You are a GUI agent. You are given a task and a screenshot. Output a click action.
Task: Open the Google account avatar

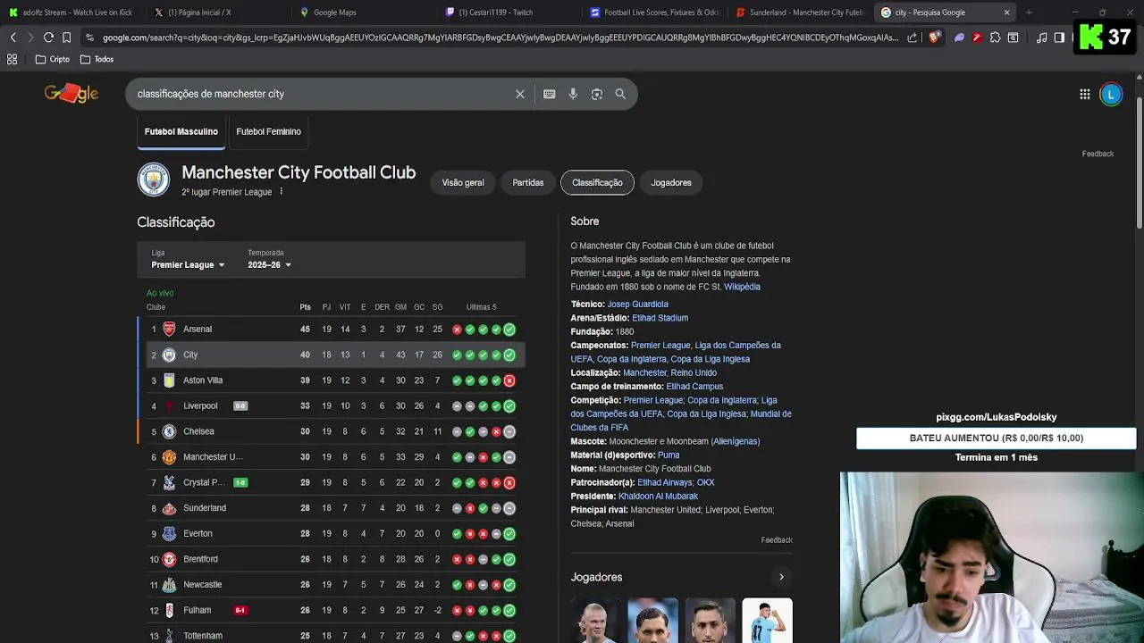click(1111, 94)
